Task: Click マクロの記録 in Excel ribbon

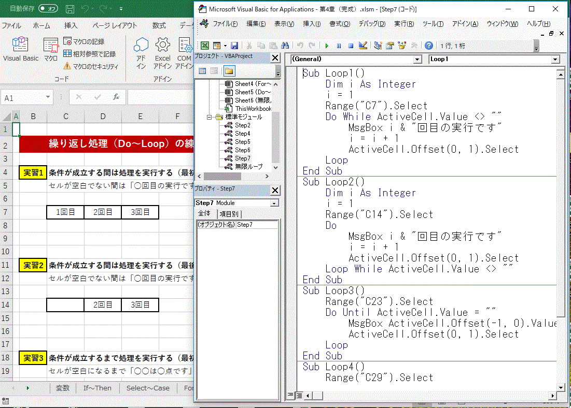Action: pos(83,41)
